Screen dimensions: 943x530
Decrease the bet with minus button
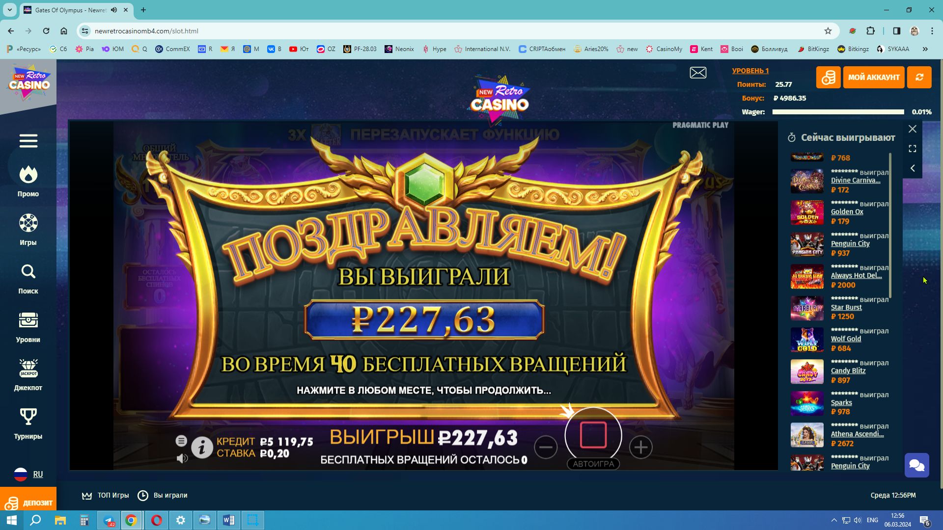(x=546, y=447)
